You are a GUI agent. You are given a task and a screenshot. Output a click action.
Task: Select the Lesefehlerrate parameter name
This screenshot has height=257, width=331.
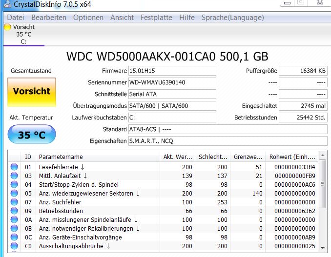59,167
